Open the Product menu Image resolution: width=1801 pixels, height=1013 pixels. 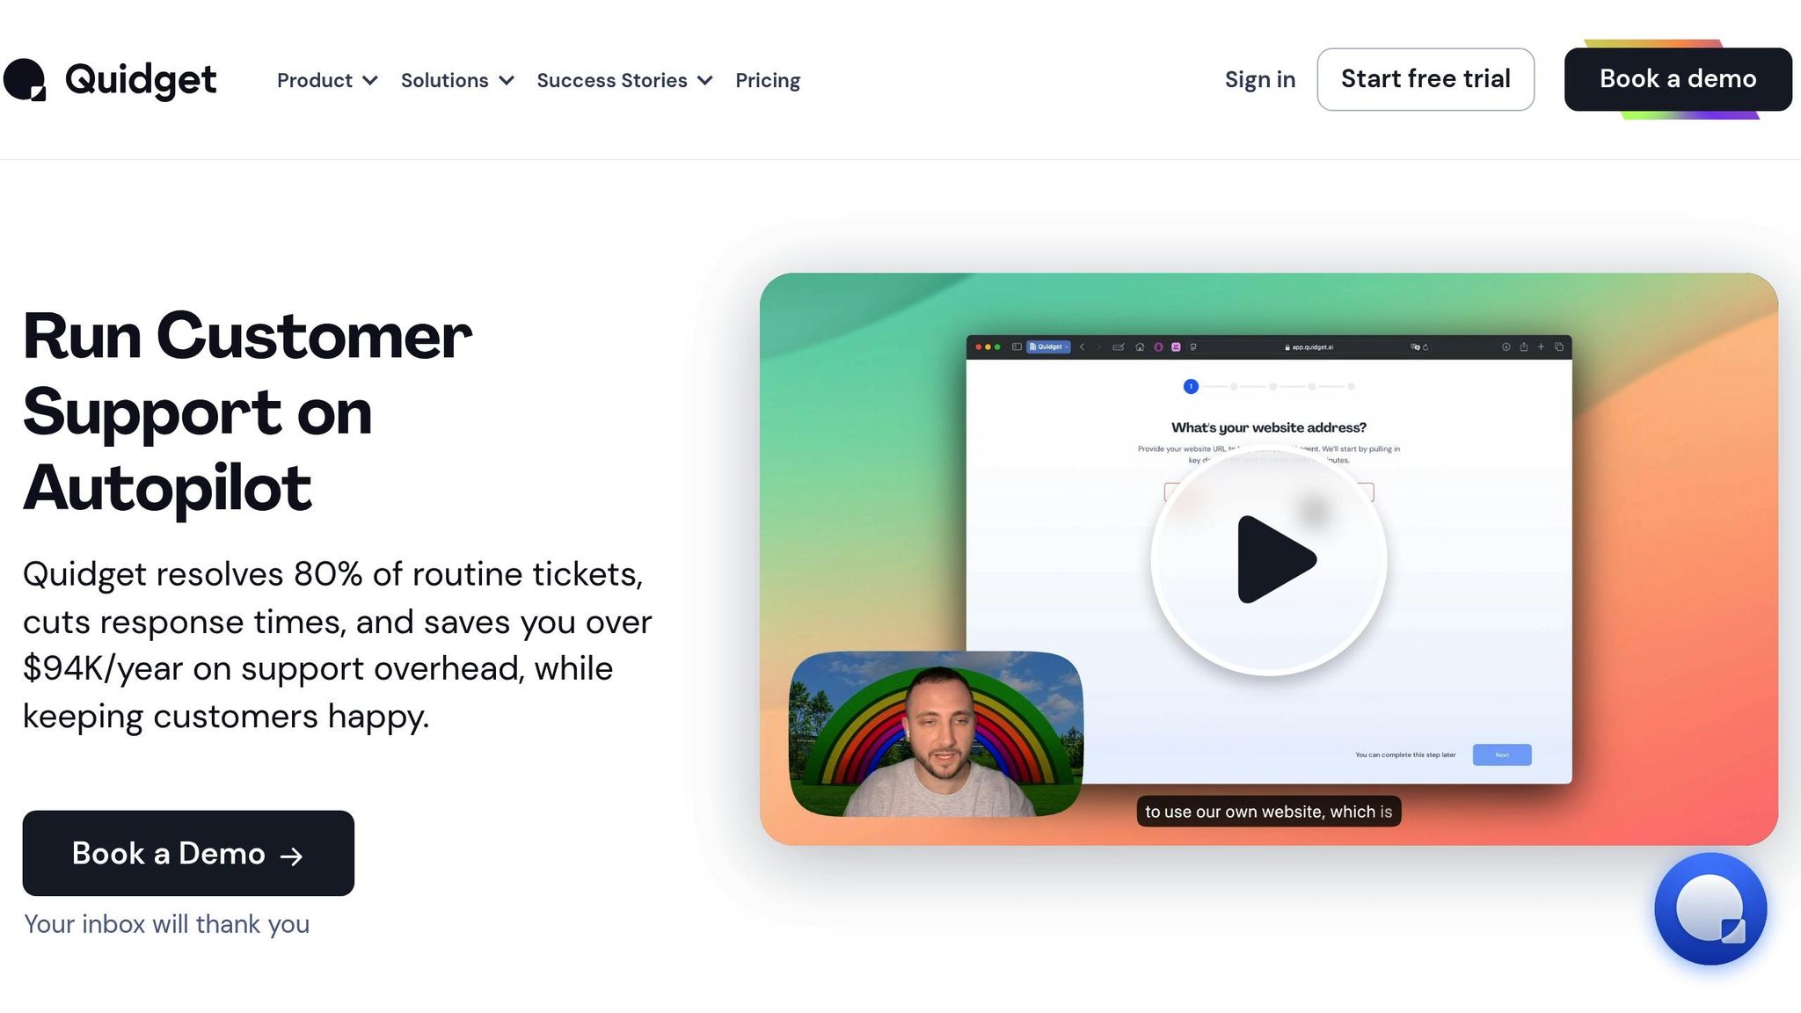[315, 80]
